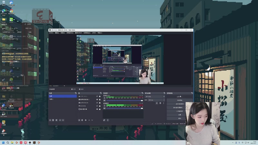Add a new scene with the plus icon
This screenshot has width=258, height=145.
pos(50,120)
